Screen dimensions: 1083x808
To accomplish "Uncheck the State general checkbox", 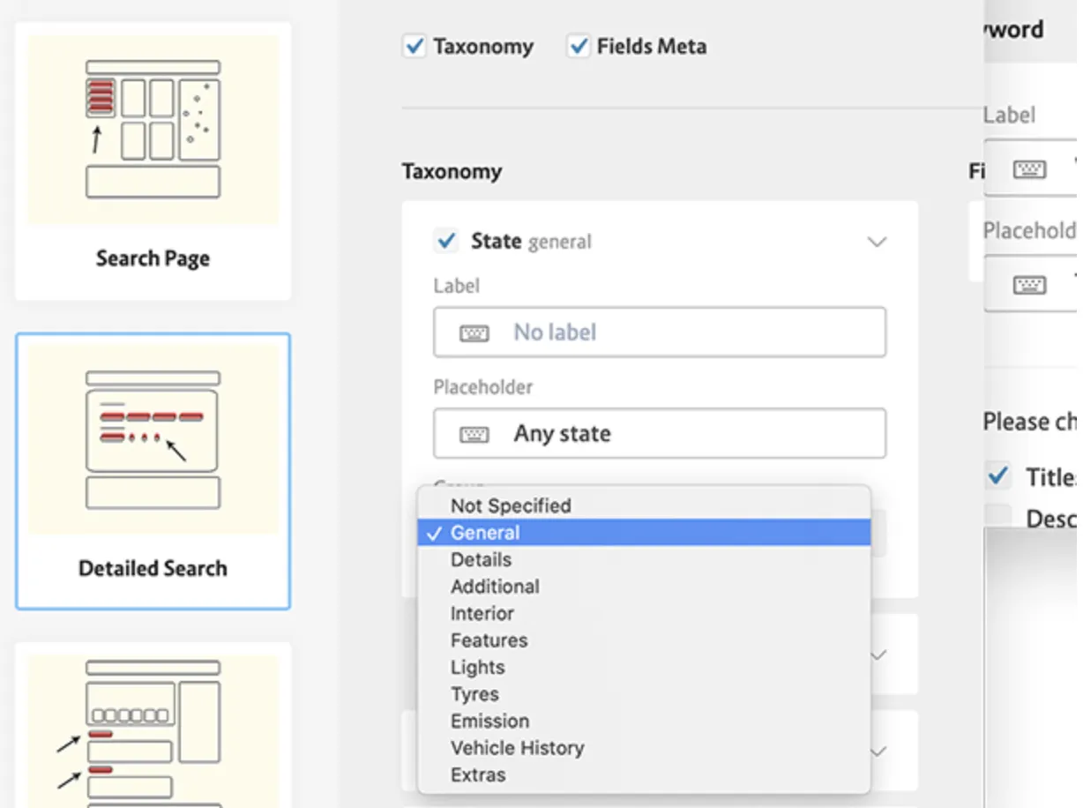I will (446, 240).
